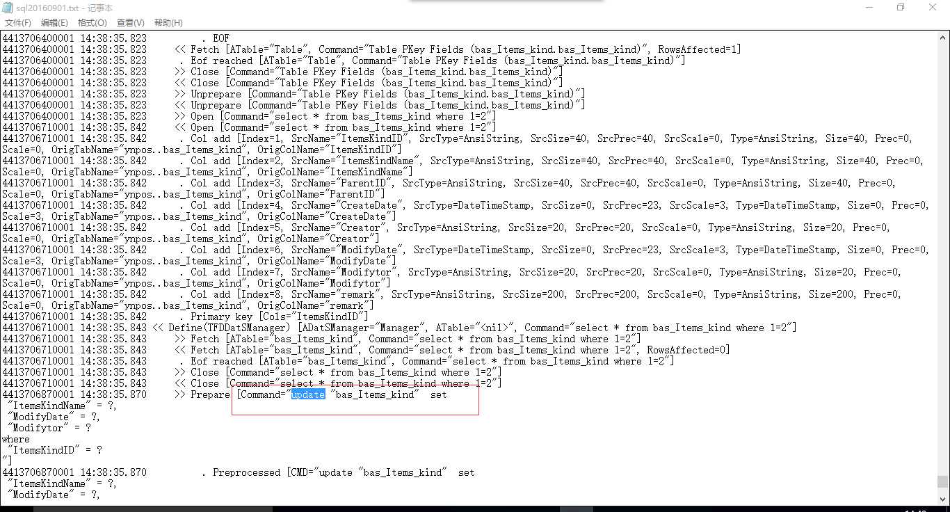This screenshot has width=950, height=512.
Task: Click "Index=6" in the Col add line
Action: pos(263,250)
